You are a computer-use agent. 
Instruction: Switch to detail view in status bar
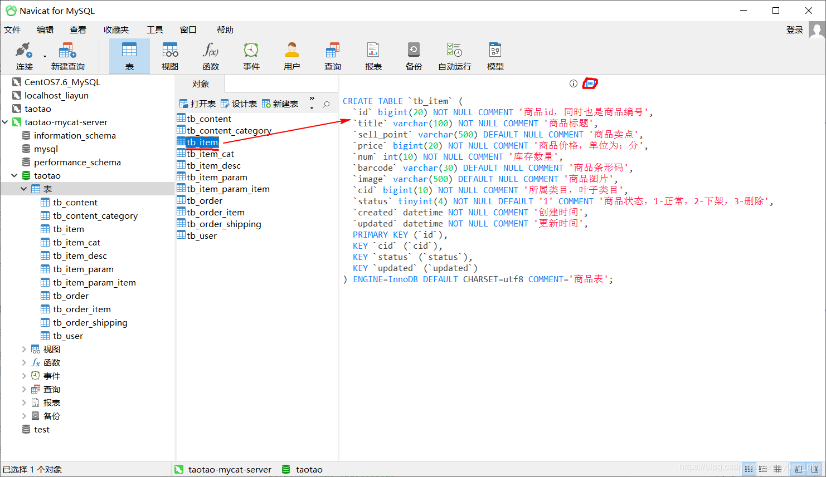pos(763,469)
